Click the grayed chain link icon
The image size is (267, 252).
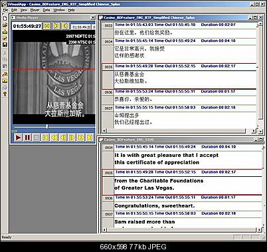(5, 88)
